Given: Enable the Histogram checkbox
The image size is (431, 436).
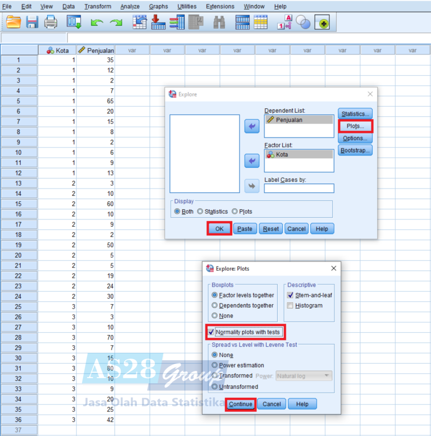Looking at the screenshot, I should point(290,305).
